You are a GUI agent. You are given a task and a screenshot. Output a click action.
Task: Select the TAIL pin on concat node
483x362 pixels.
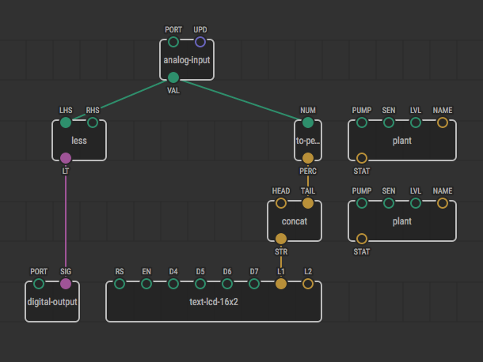point(308,203)
